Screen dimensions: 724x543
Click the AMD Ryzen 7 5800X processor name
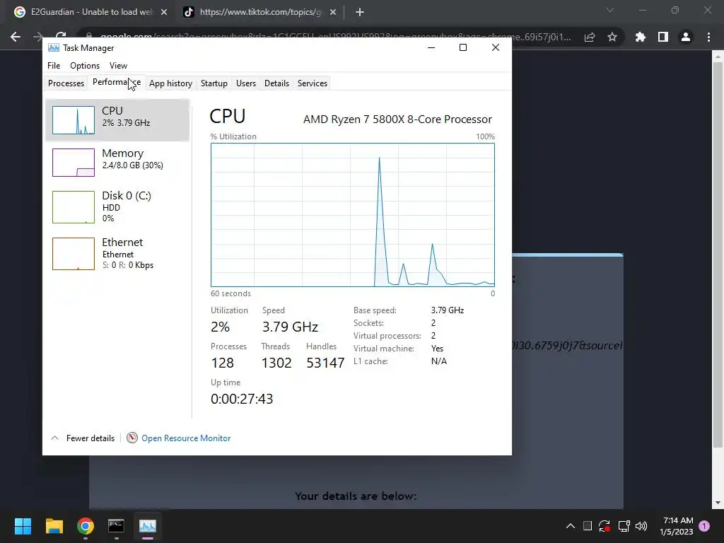coord(397,119)
